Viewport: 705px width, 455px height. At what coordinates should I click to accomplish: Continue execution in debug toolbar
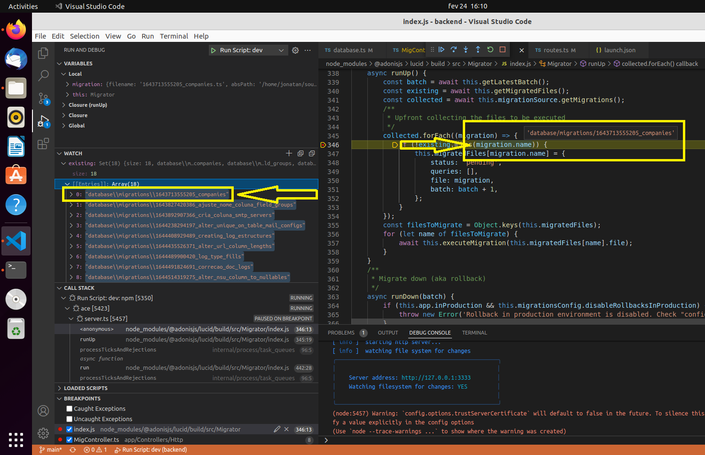coord(441,49)
